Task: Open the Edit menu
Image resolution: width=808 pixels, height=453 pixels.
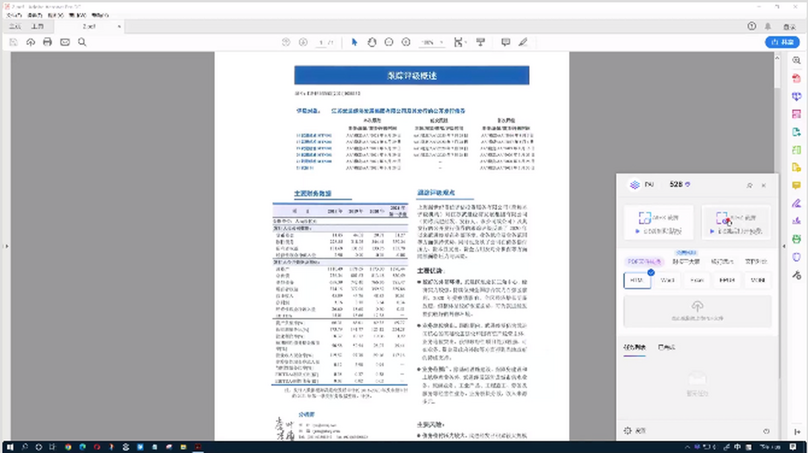Action: pos(35,14)
